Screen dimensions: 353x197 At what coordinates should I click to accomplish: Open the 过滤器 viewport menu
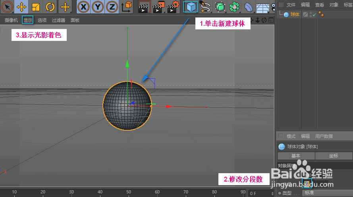point(58,20)
